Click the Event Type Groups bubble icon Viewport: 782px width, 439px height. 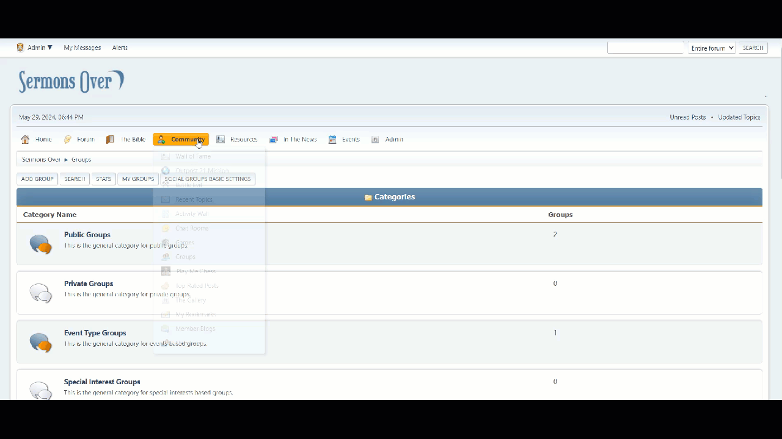click(x=41, y=343)
